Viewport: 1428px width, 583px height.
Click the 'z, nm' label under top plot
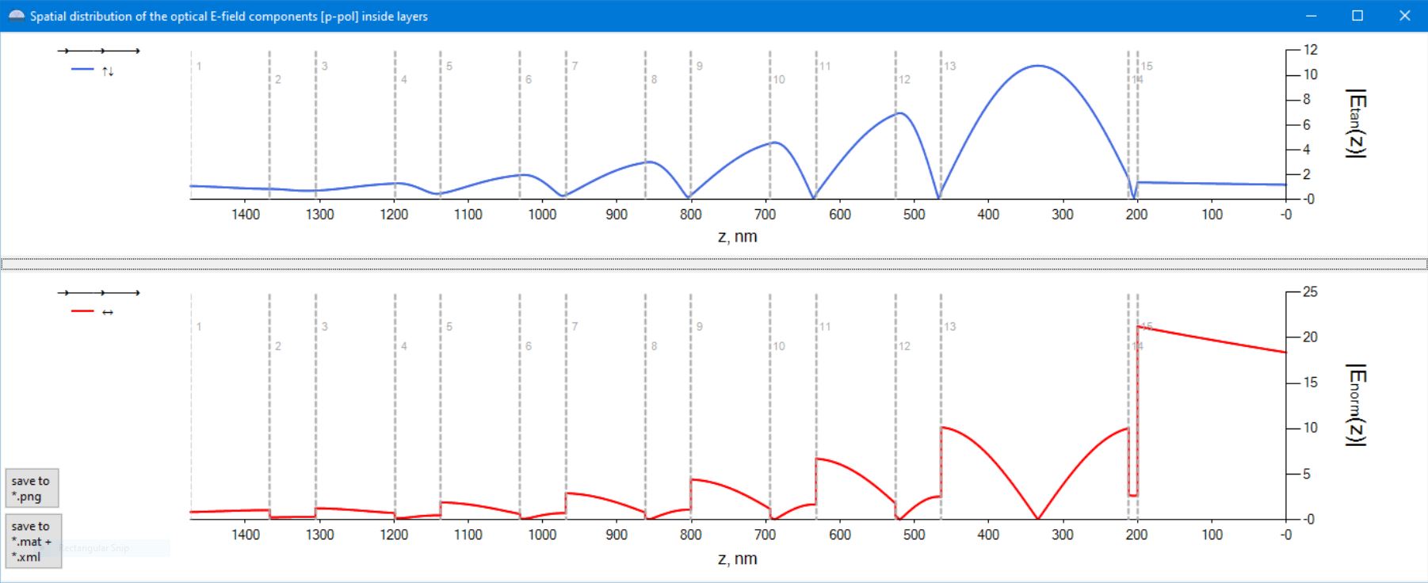coord(737,236)
